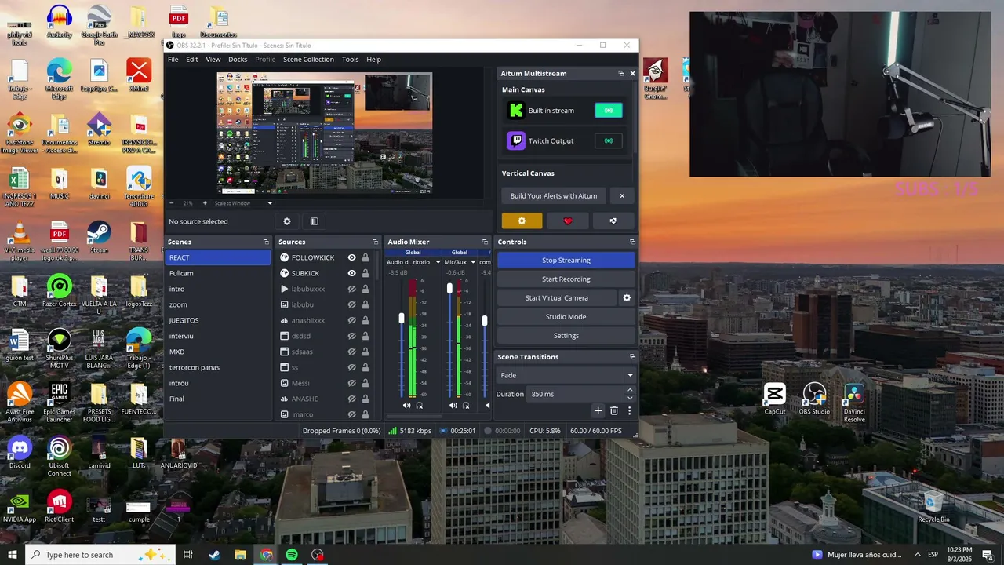Toggle the Built-in stream output
Viewport: 1004px width, 565px height.
tap(609, 111)
